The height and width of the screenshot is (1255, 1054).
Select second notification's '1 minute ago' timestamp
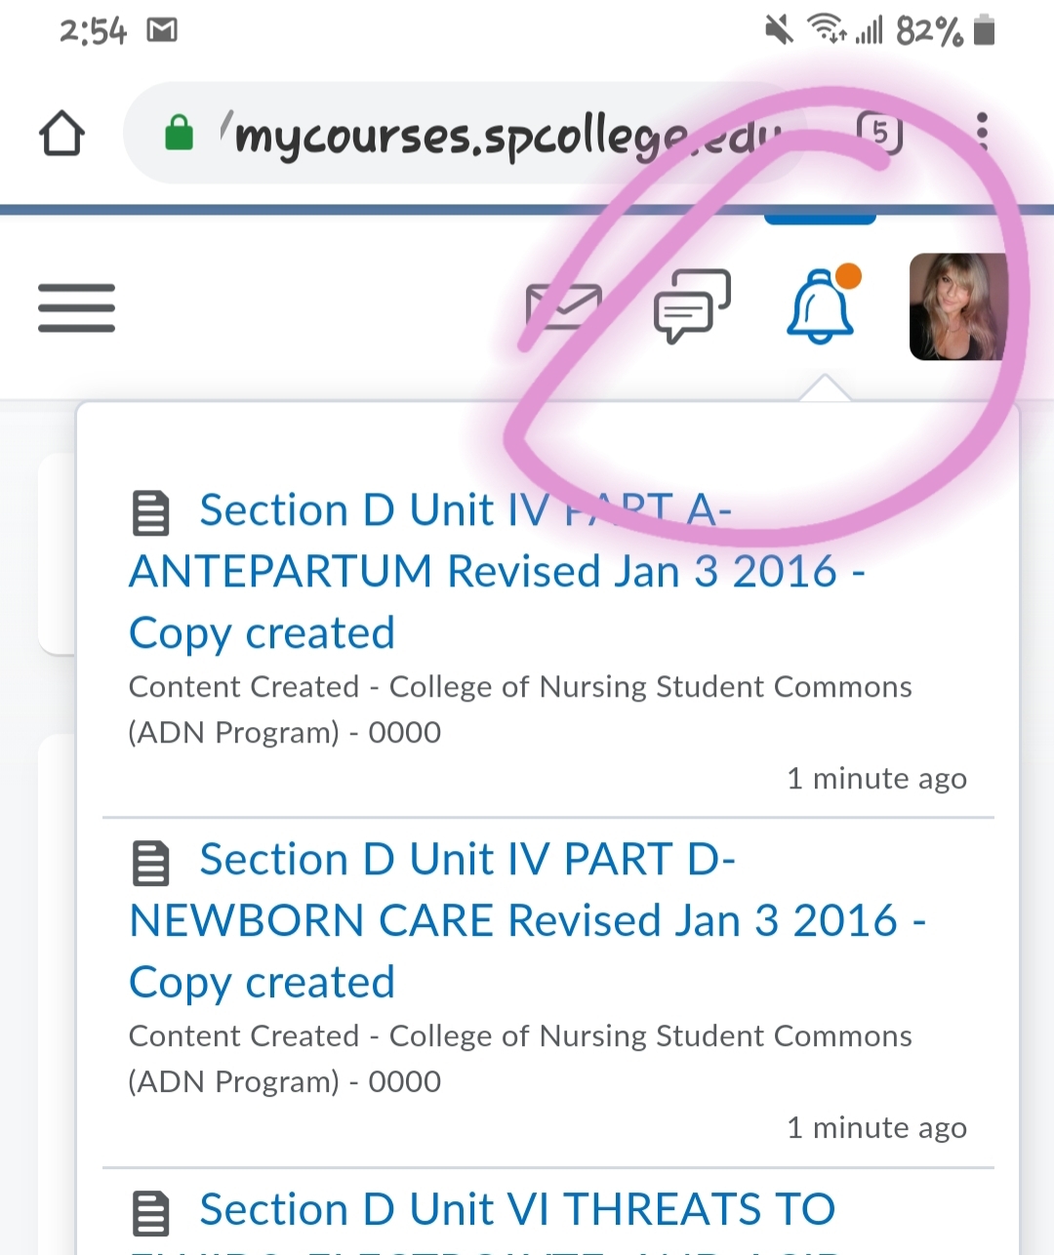(876, 1128)
